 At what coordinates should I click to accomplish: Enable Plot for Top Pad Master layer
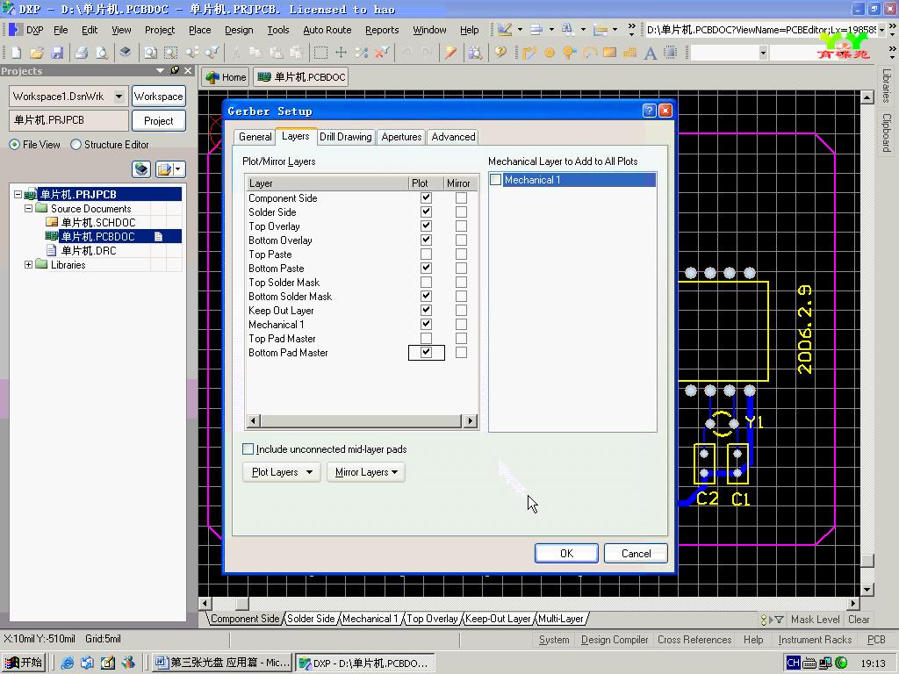[x=426, y=338]
